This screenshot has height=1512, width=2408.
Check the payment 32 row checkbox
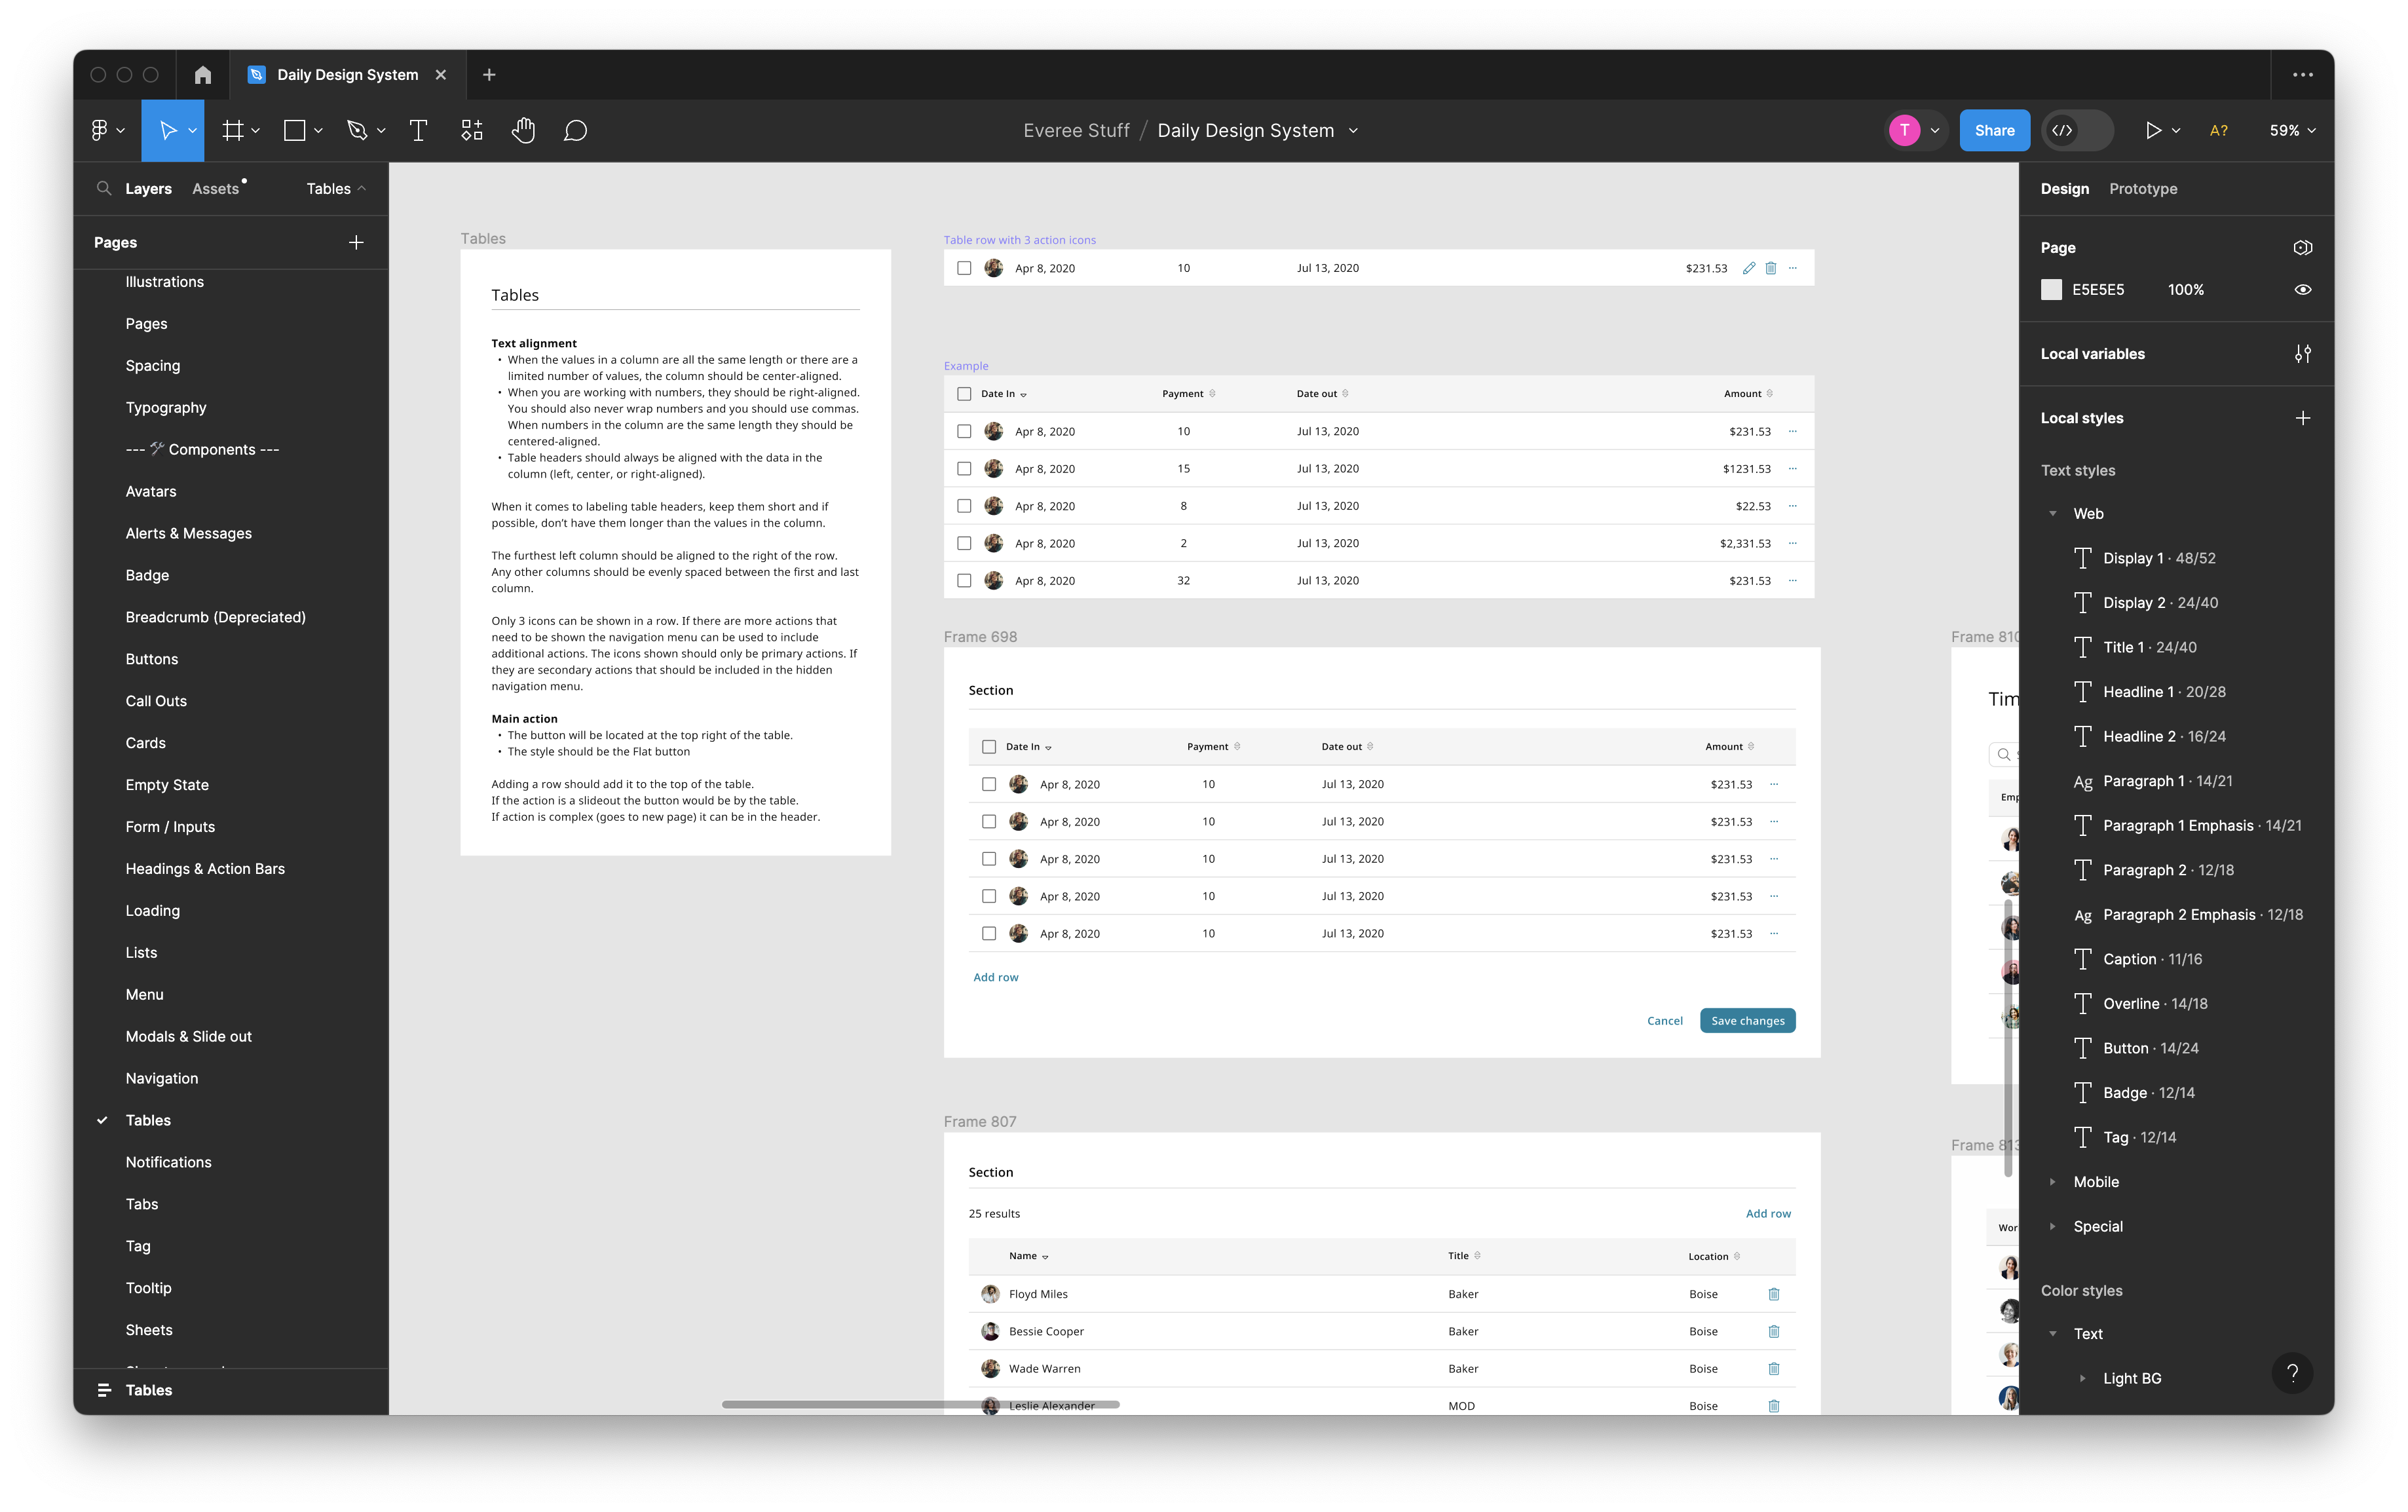pyautogui.click(x=964, y=581)
